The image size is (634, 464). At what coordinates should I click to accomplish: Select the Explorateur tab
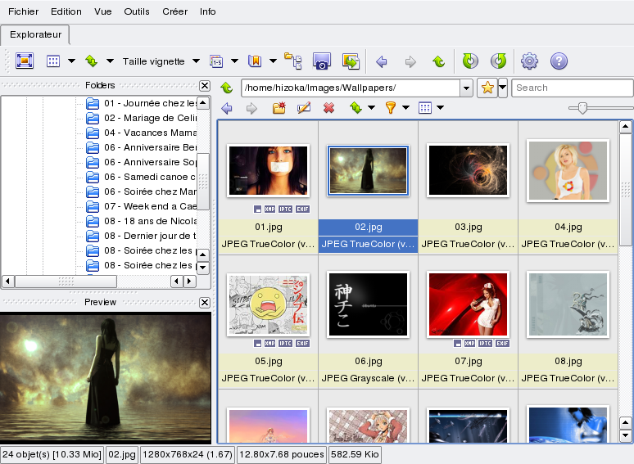pos(34,35)
